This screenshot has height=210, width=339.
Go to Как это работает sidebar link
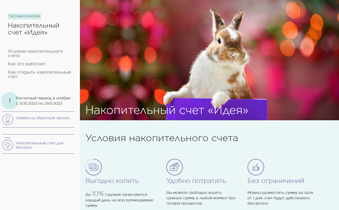(27, 64)
